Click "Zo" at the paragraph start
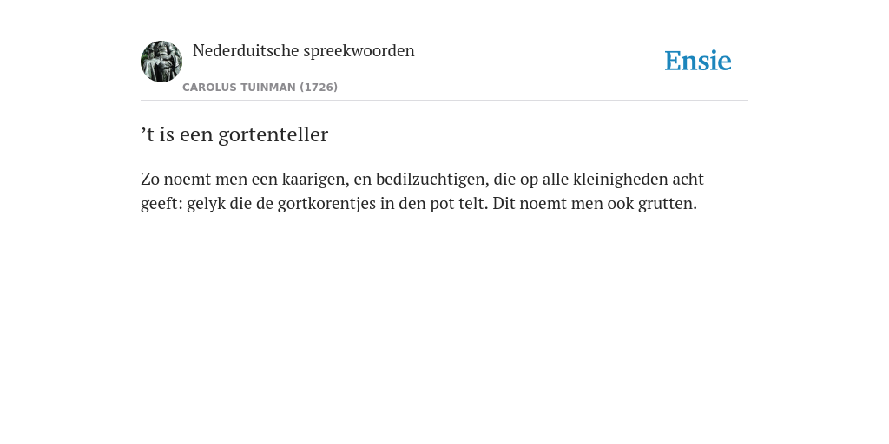Screen dimensions: 889x444 tap(149, 180)
